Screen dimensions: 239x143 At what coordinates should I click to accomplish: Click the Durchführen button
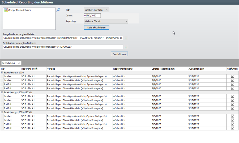119,54
